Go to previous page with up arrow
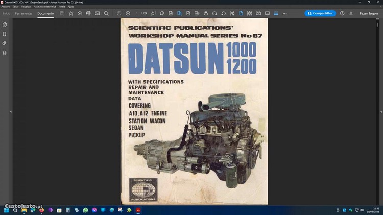This screenshot has width=383, height=215. click(x=119, y=13)
